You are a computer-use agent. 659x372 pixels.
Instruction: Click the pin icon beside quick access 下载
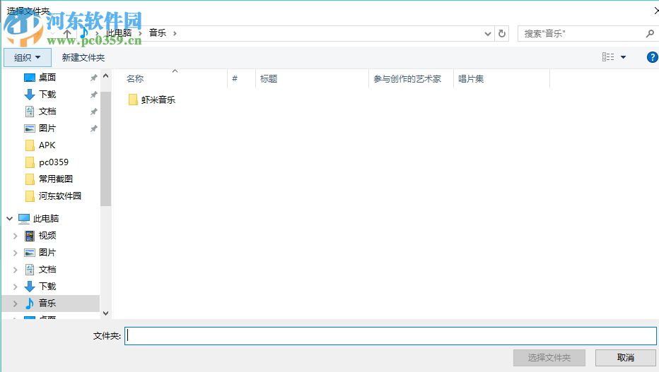point(94,95)
